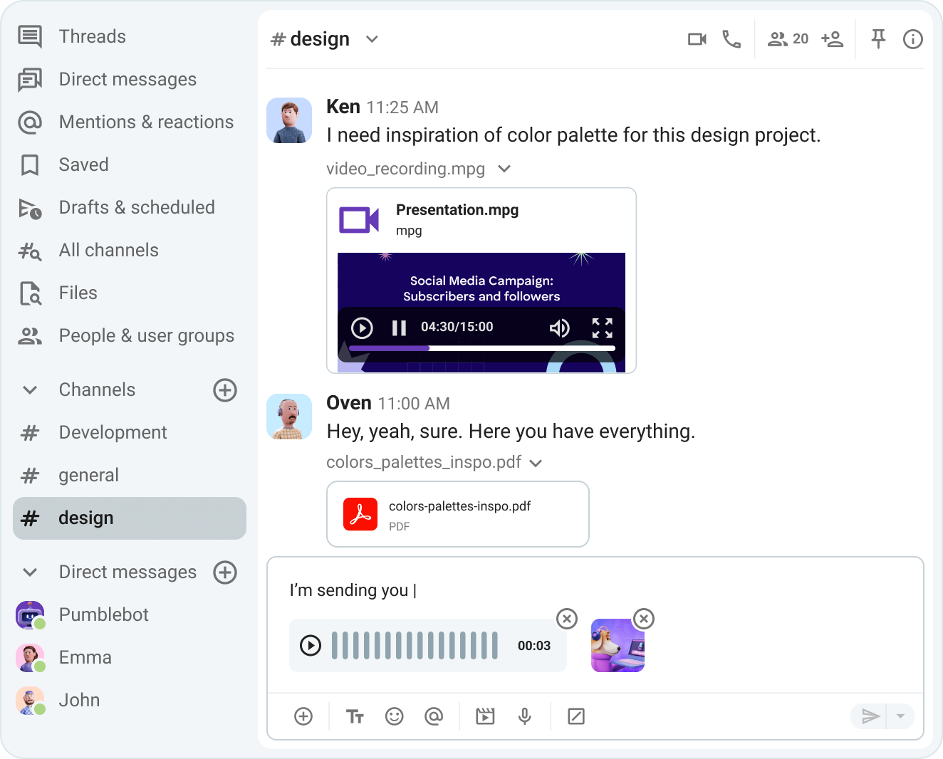Start a voice call from the header
Viewport: 943px width, 759px height.
[731, 39]
